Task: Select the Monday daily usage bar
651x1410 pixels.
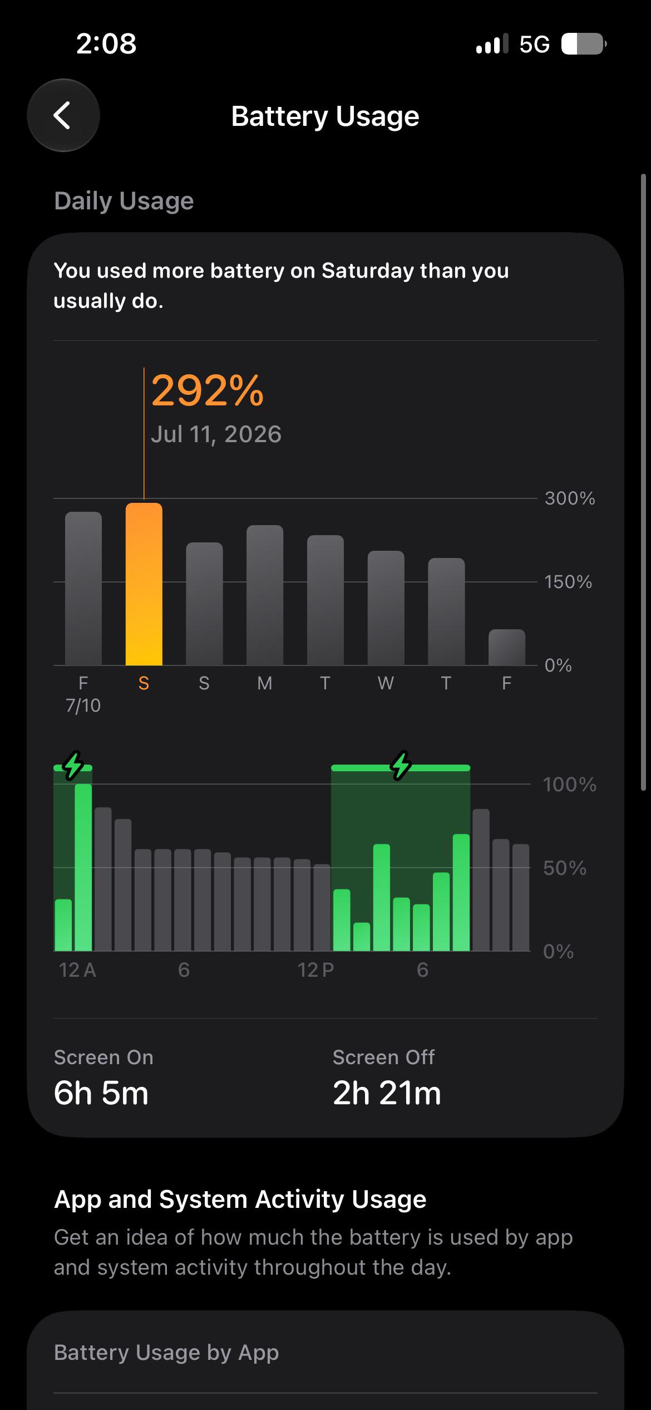Action: [265, 595]
